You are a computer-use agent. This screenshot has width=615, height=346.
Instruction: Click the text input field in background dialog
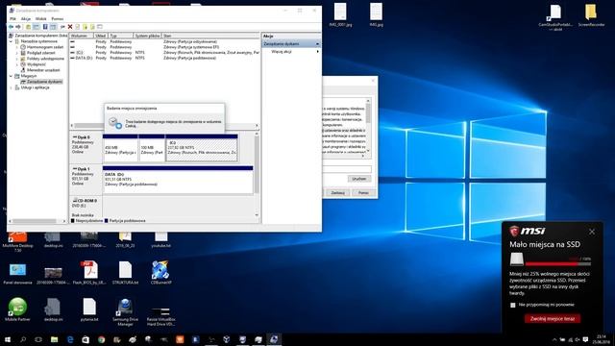click(x=347, y=169)
